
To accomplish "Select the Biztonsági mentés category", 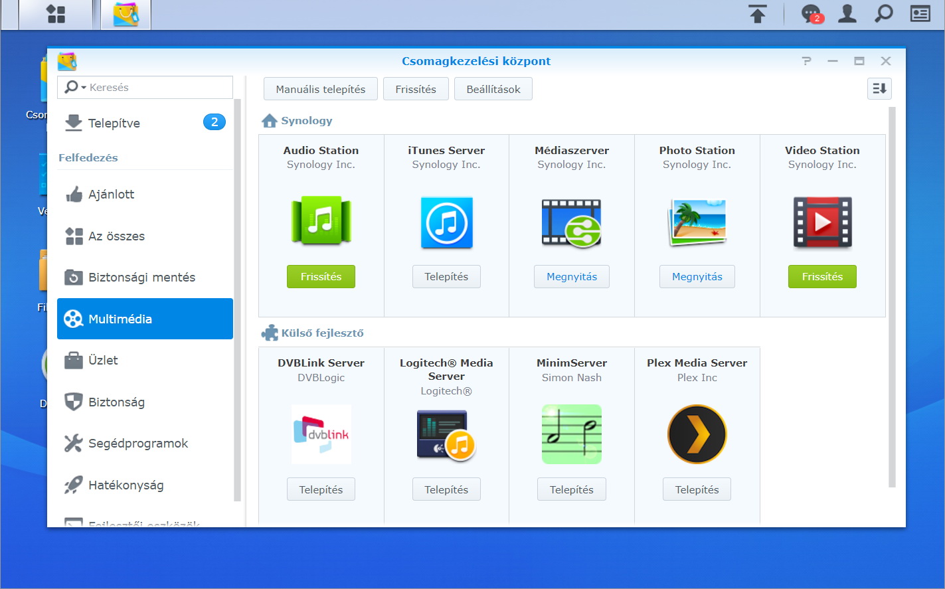I will pos(145,278).
